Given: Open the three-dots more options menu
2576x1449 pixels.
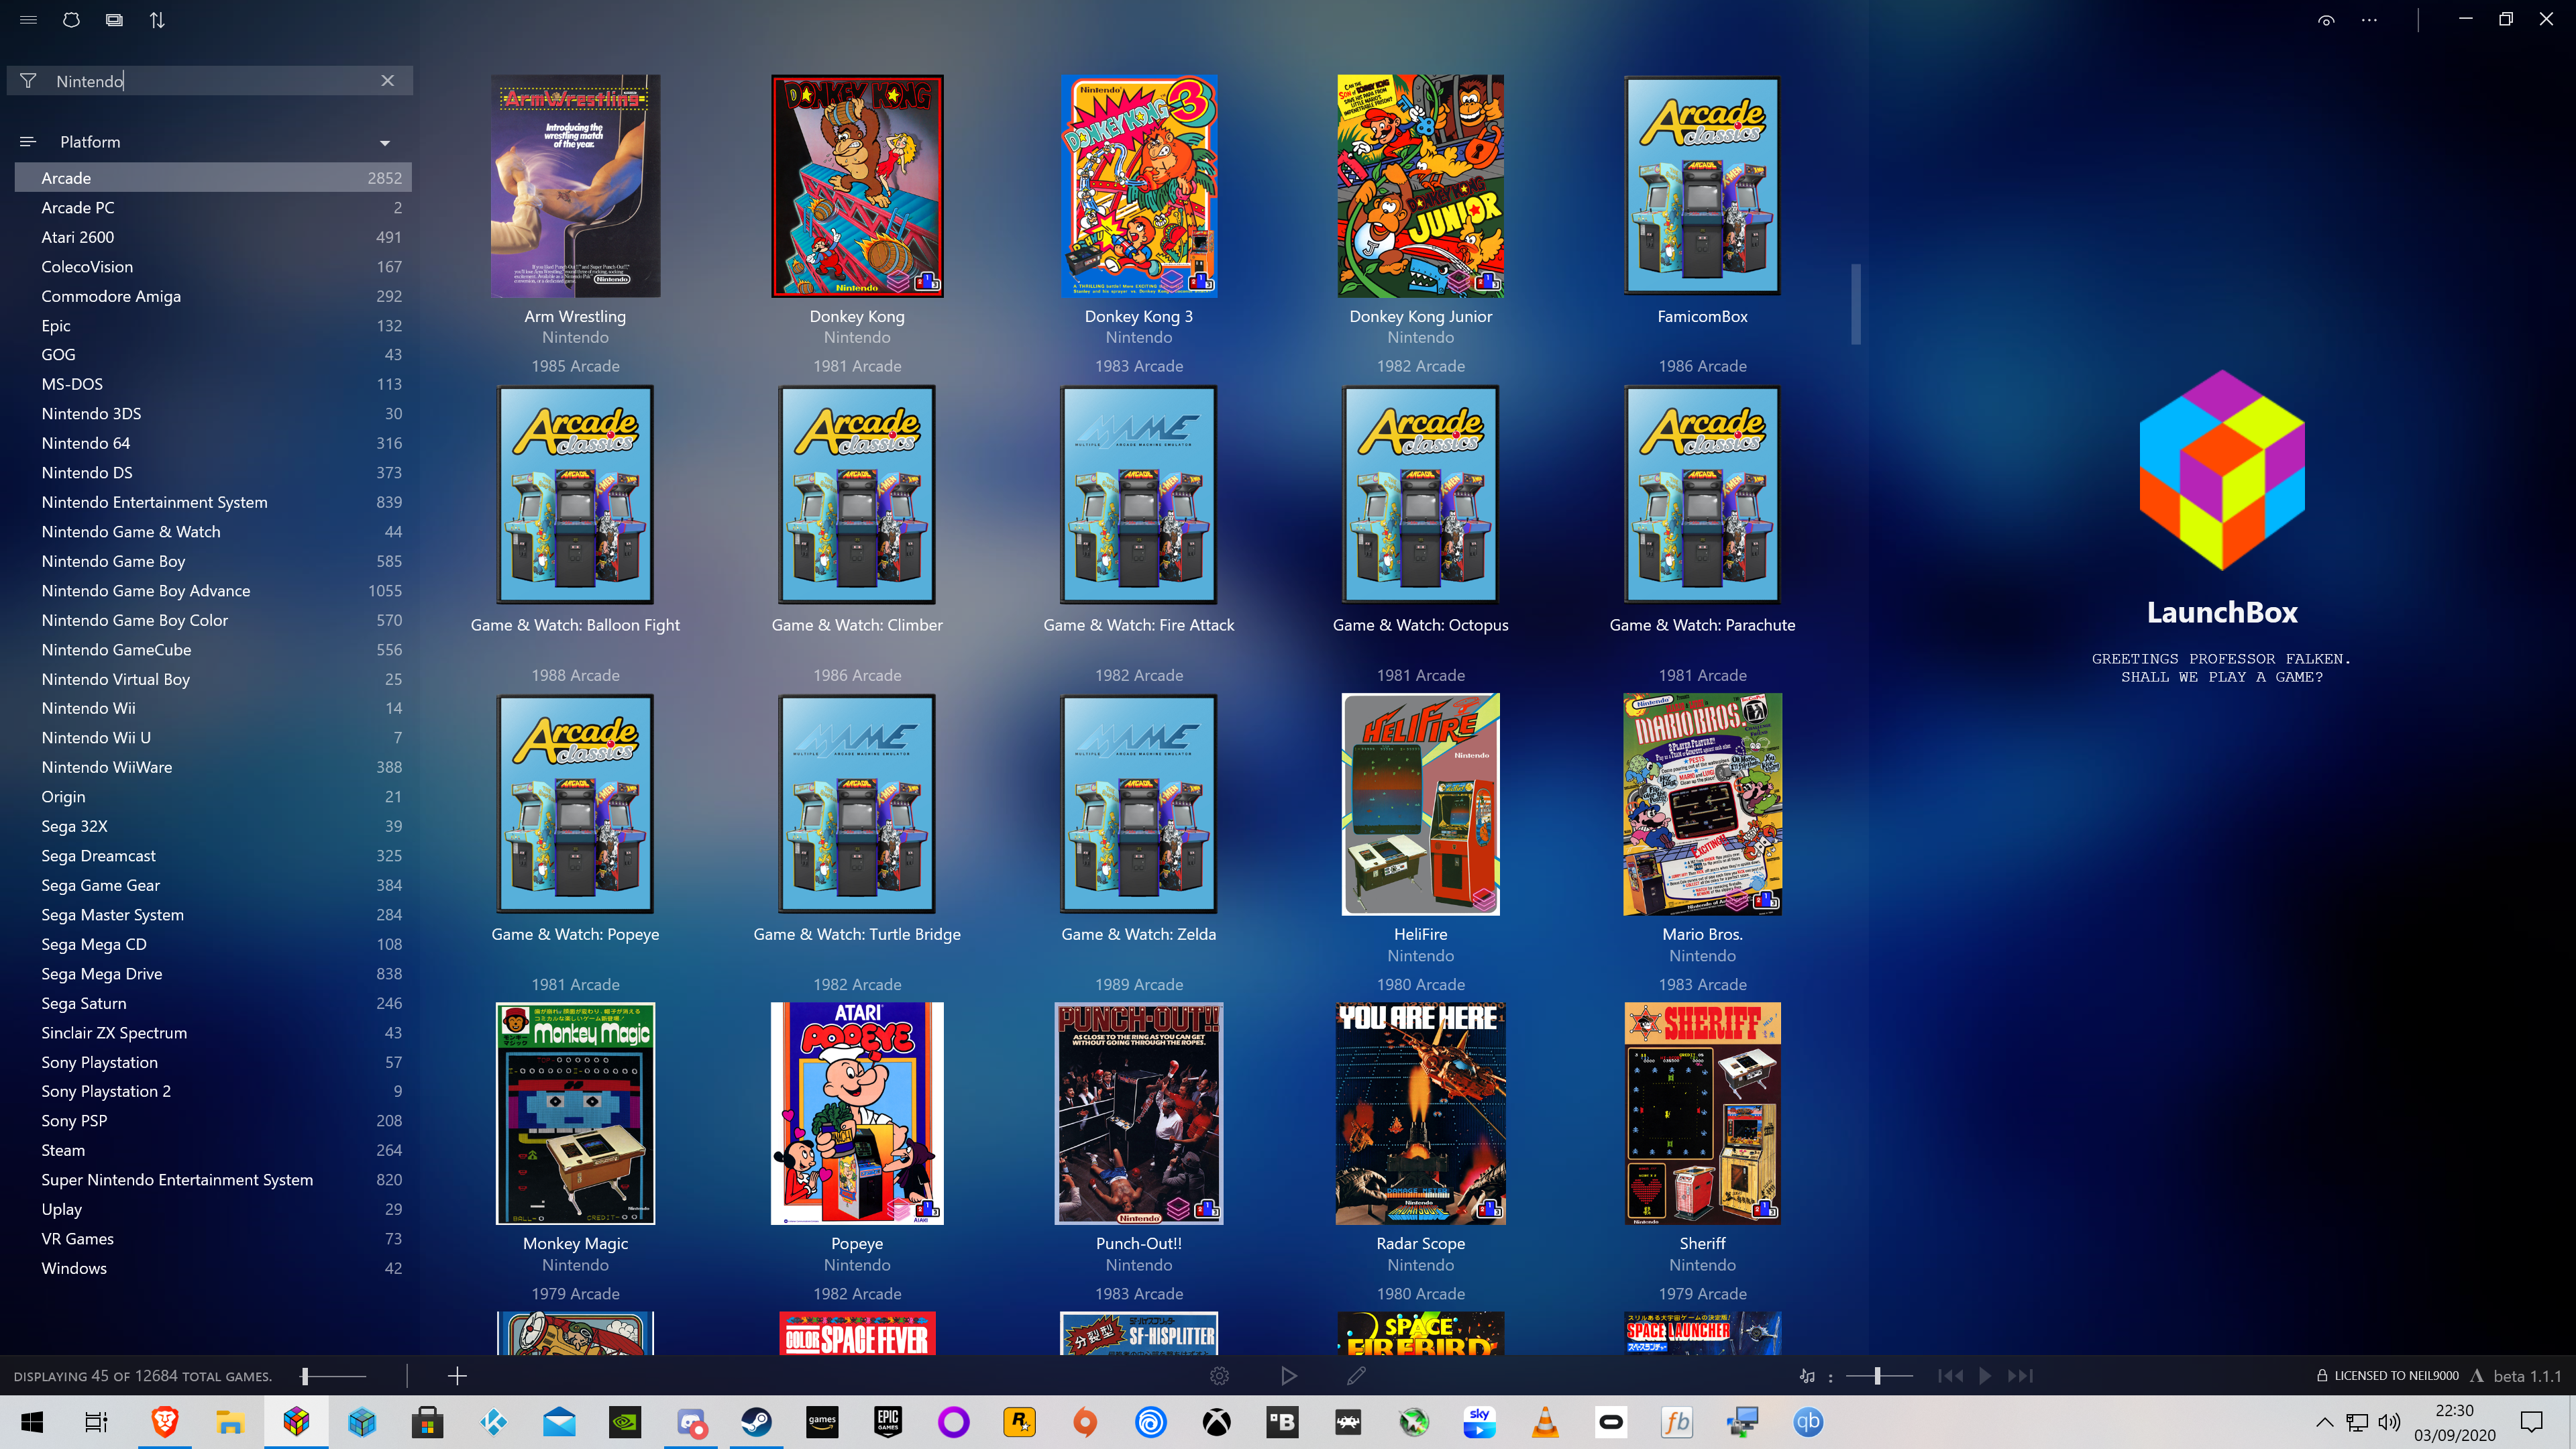Looking at the screenshot, I should 2369,20.
